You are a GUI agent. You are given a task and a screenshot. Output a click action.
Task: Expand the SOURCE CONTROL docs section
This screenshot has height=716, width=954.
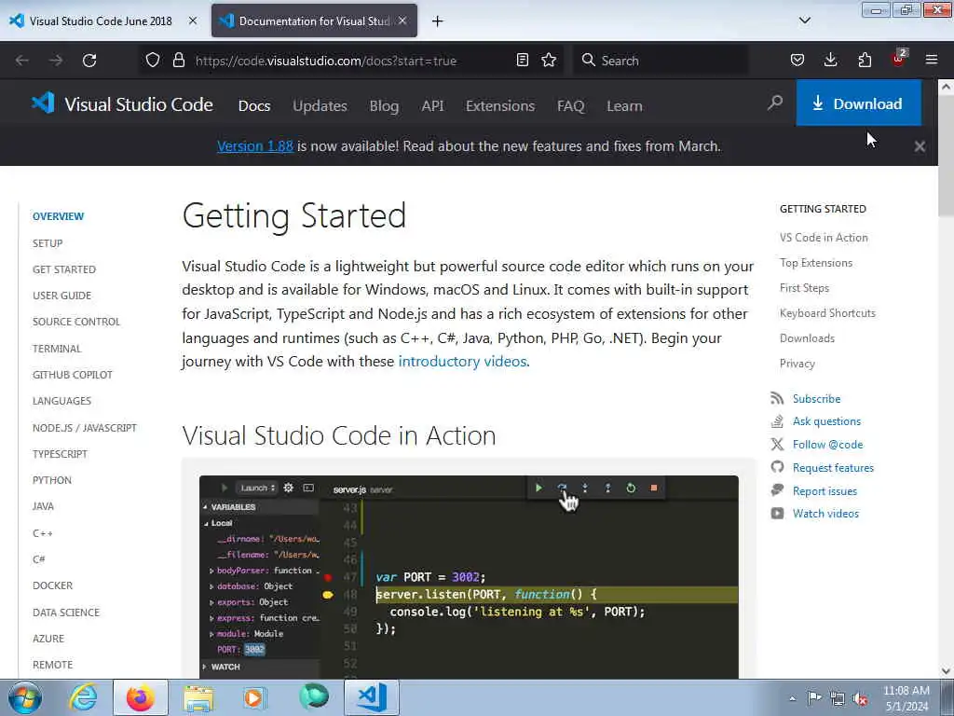click(x=76, y=322)
